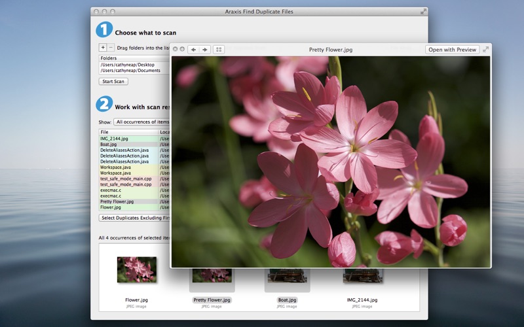
Task: Sort results by the File column header
Action: coord(128,132)
